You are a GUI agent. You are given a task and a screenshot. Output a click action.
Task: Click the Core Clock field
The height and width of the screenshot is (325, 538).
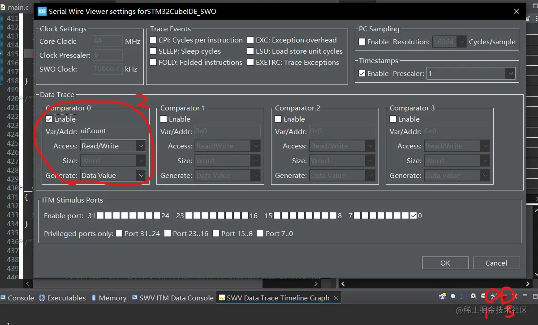point(108,42)
